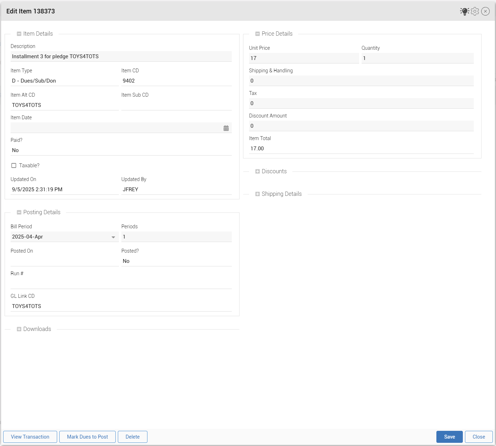Expand the Discounts section

[258, 171]
